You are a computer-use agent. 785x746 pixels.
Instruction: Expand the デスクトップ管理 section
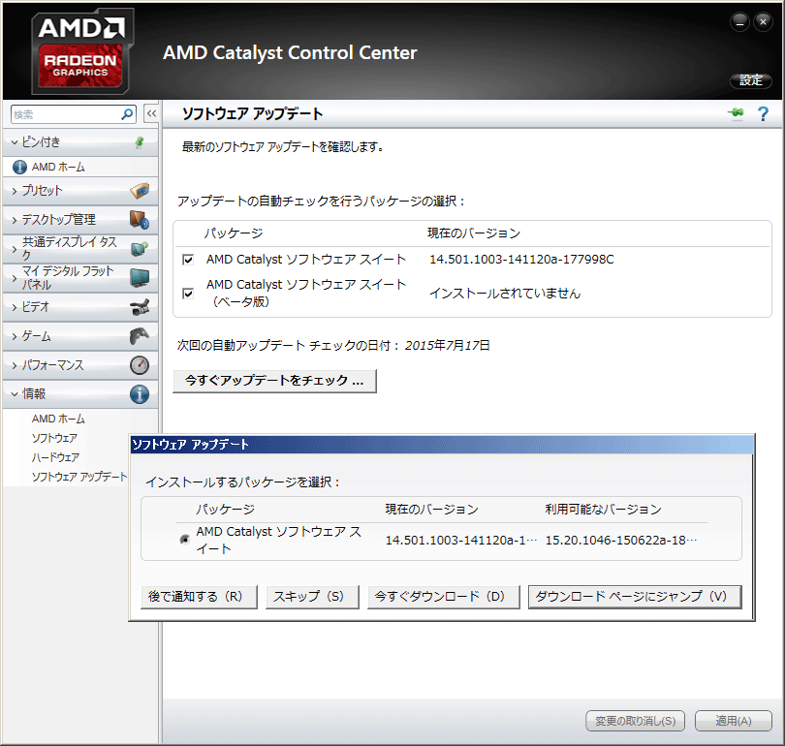(15, 219)
